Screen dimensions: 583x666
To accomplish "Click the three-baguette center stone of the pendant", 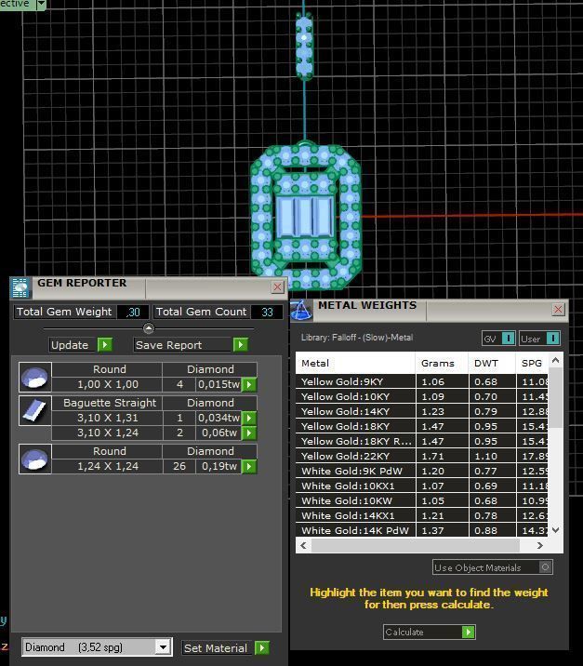I will (x=305, y=217).
